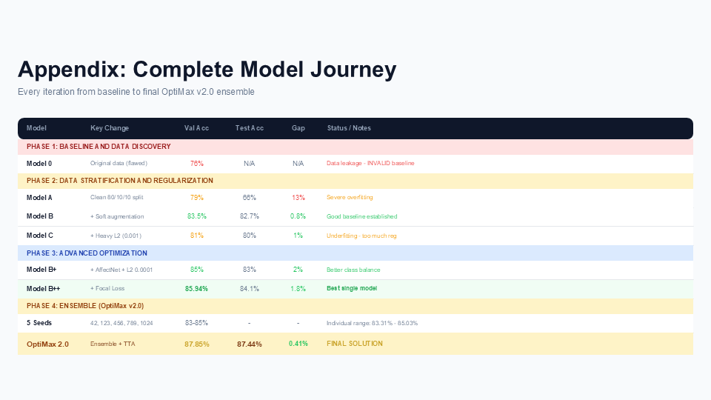The image size is (711, 400).
Task: Click the 'Appendix: Complete Model Journey' title
Action: tap(207, 70)
